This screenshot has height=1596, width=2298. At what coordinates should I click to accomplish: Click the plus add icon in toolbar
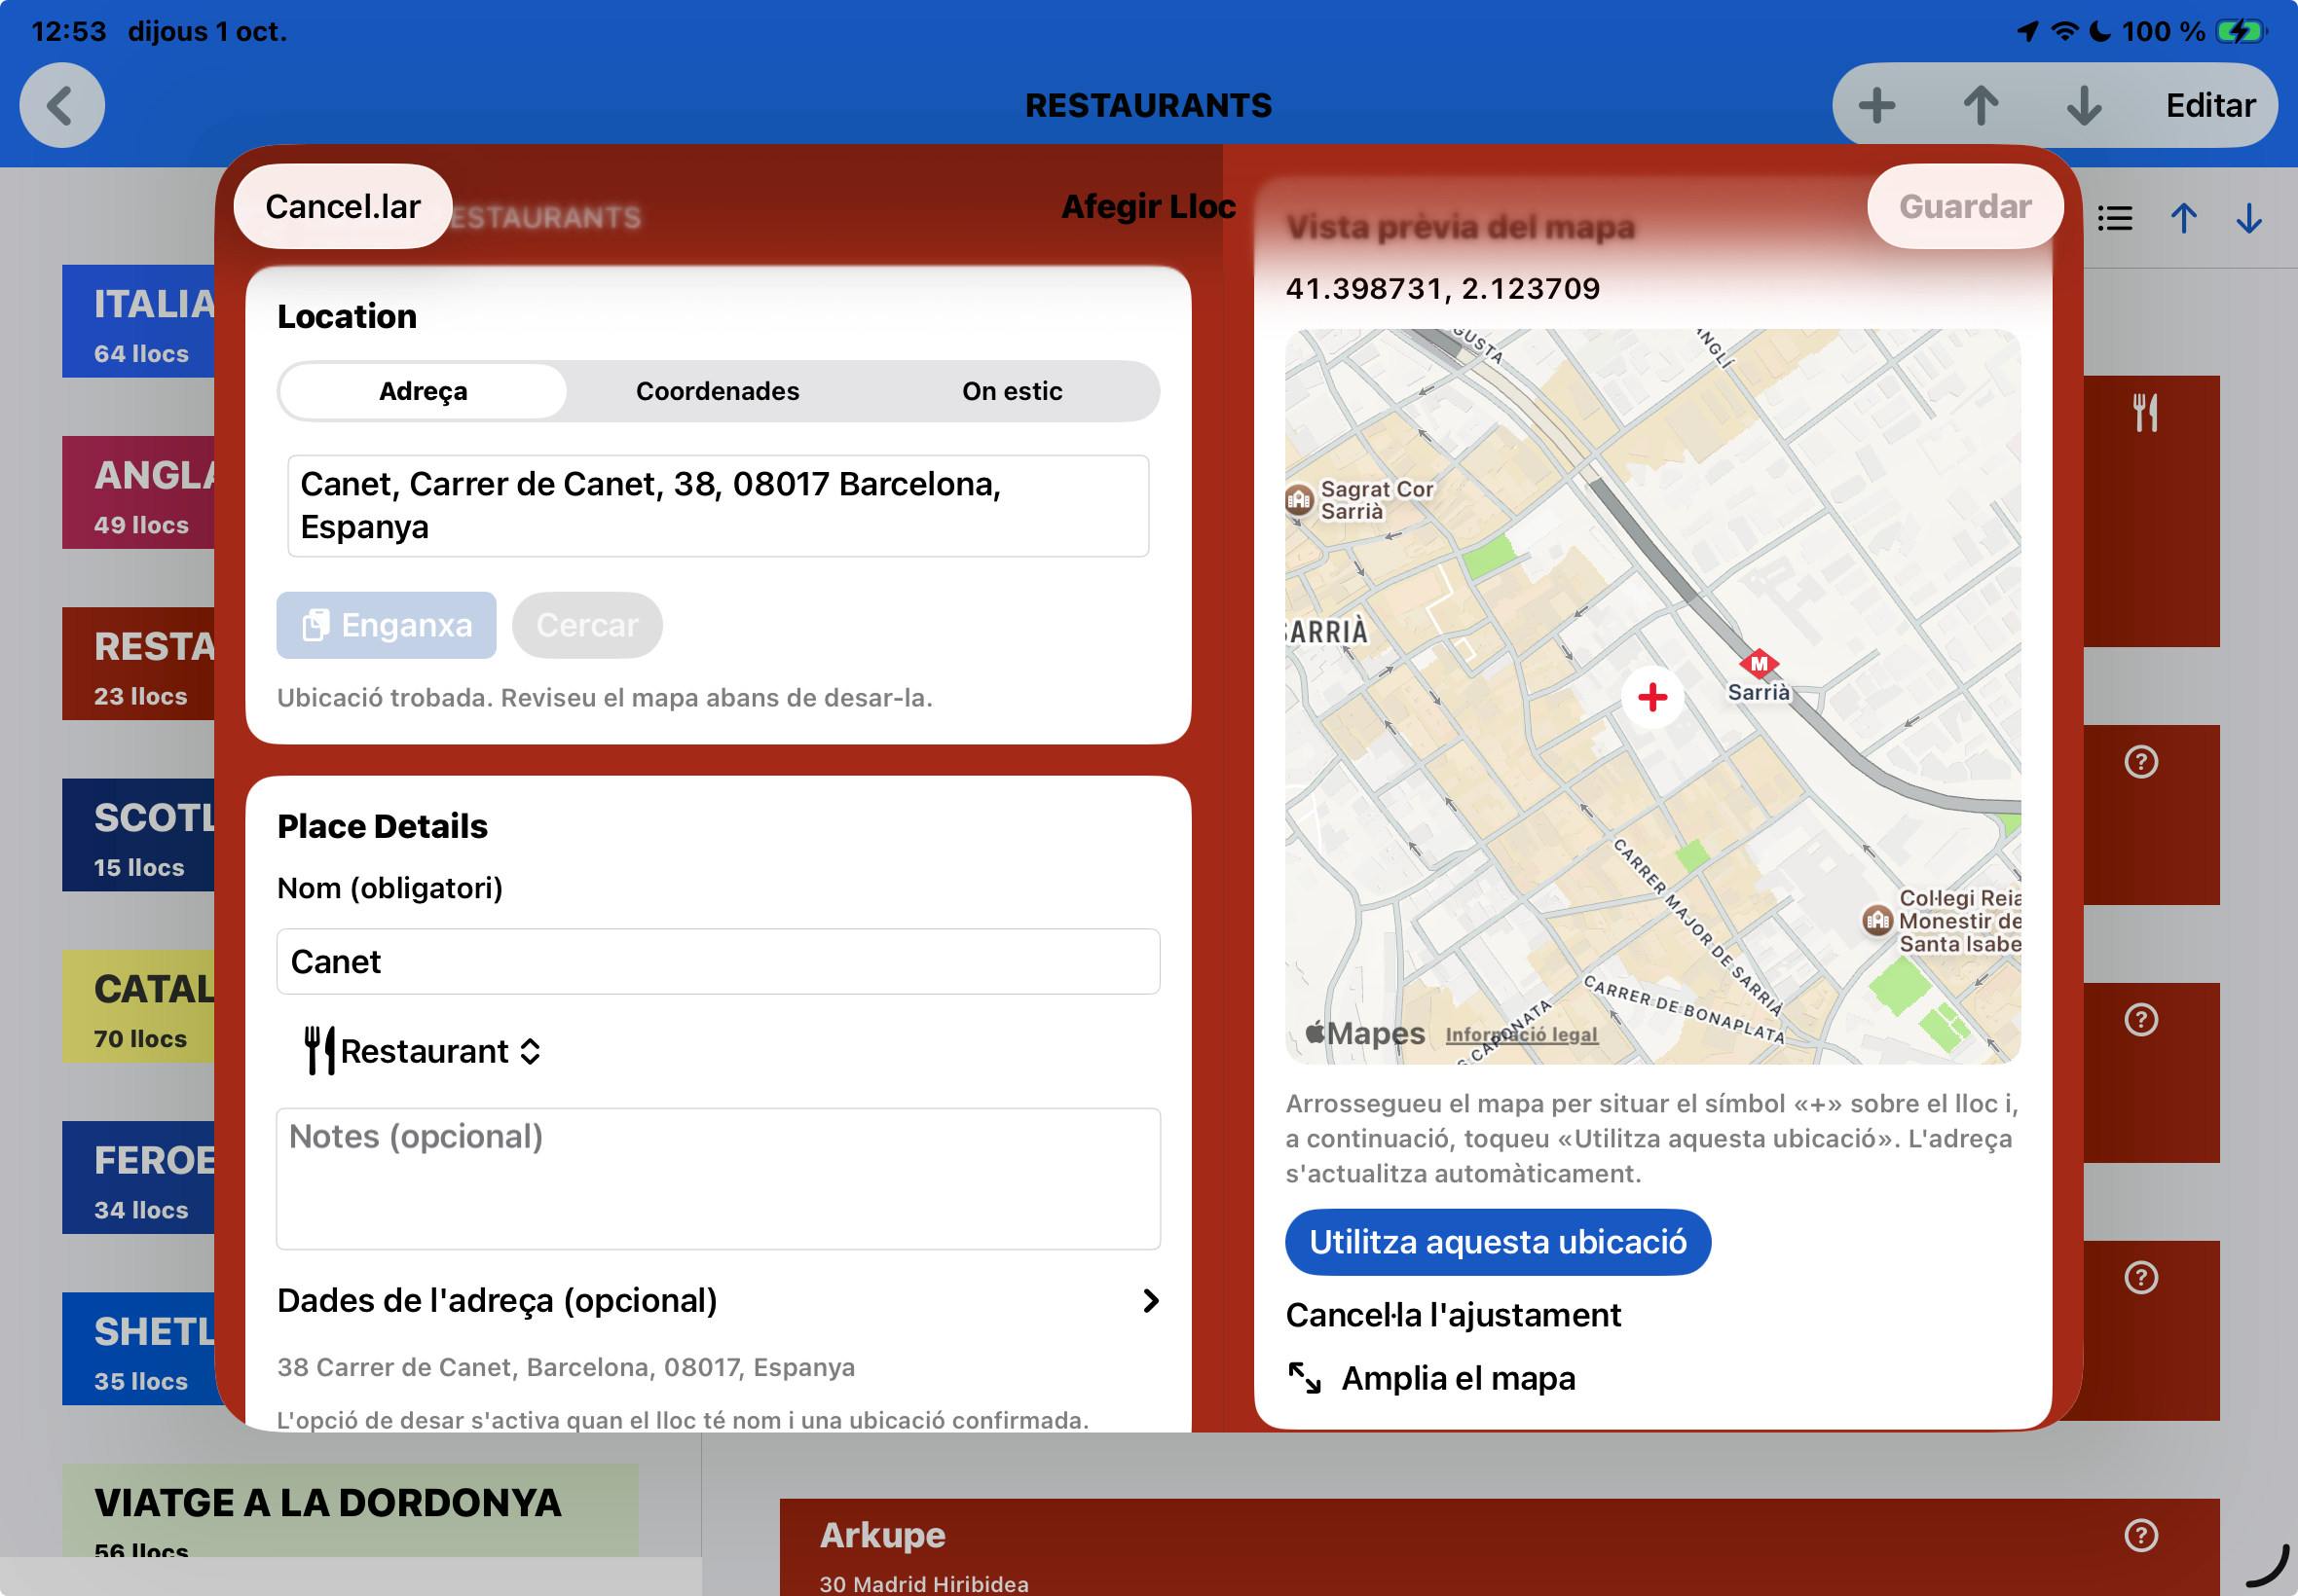[1876, 105]
